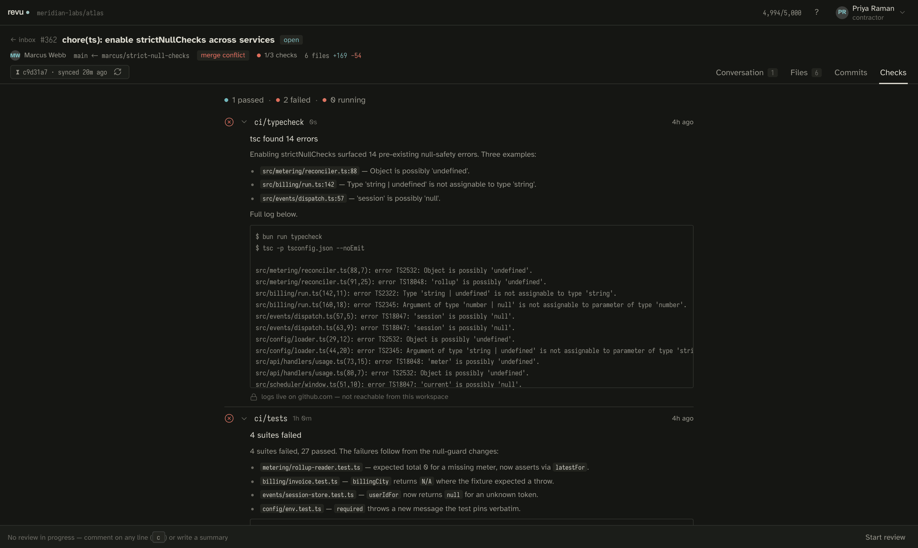
Task: Click the 'c' keyboard shortcut hint
Action: click(158, 537)
